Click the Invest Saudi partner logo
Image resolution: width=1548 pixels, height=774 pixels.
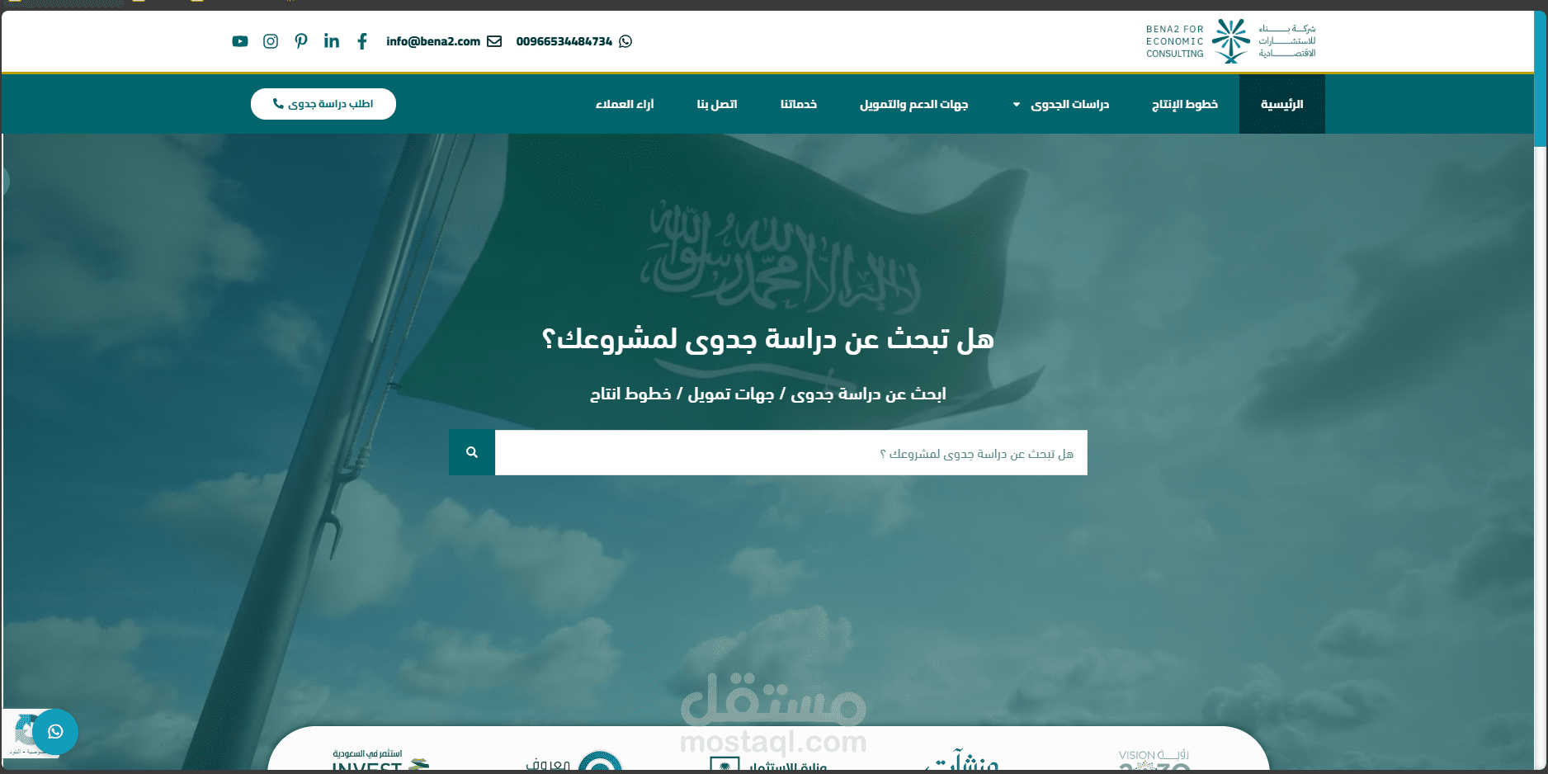tap(380, 760)
